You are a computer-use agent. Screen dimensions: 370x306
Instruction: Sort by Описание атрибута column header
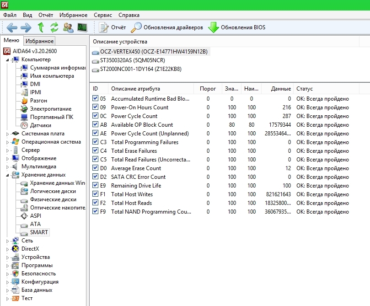pyautogui.click(x=151, y=89)
